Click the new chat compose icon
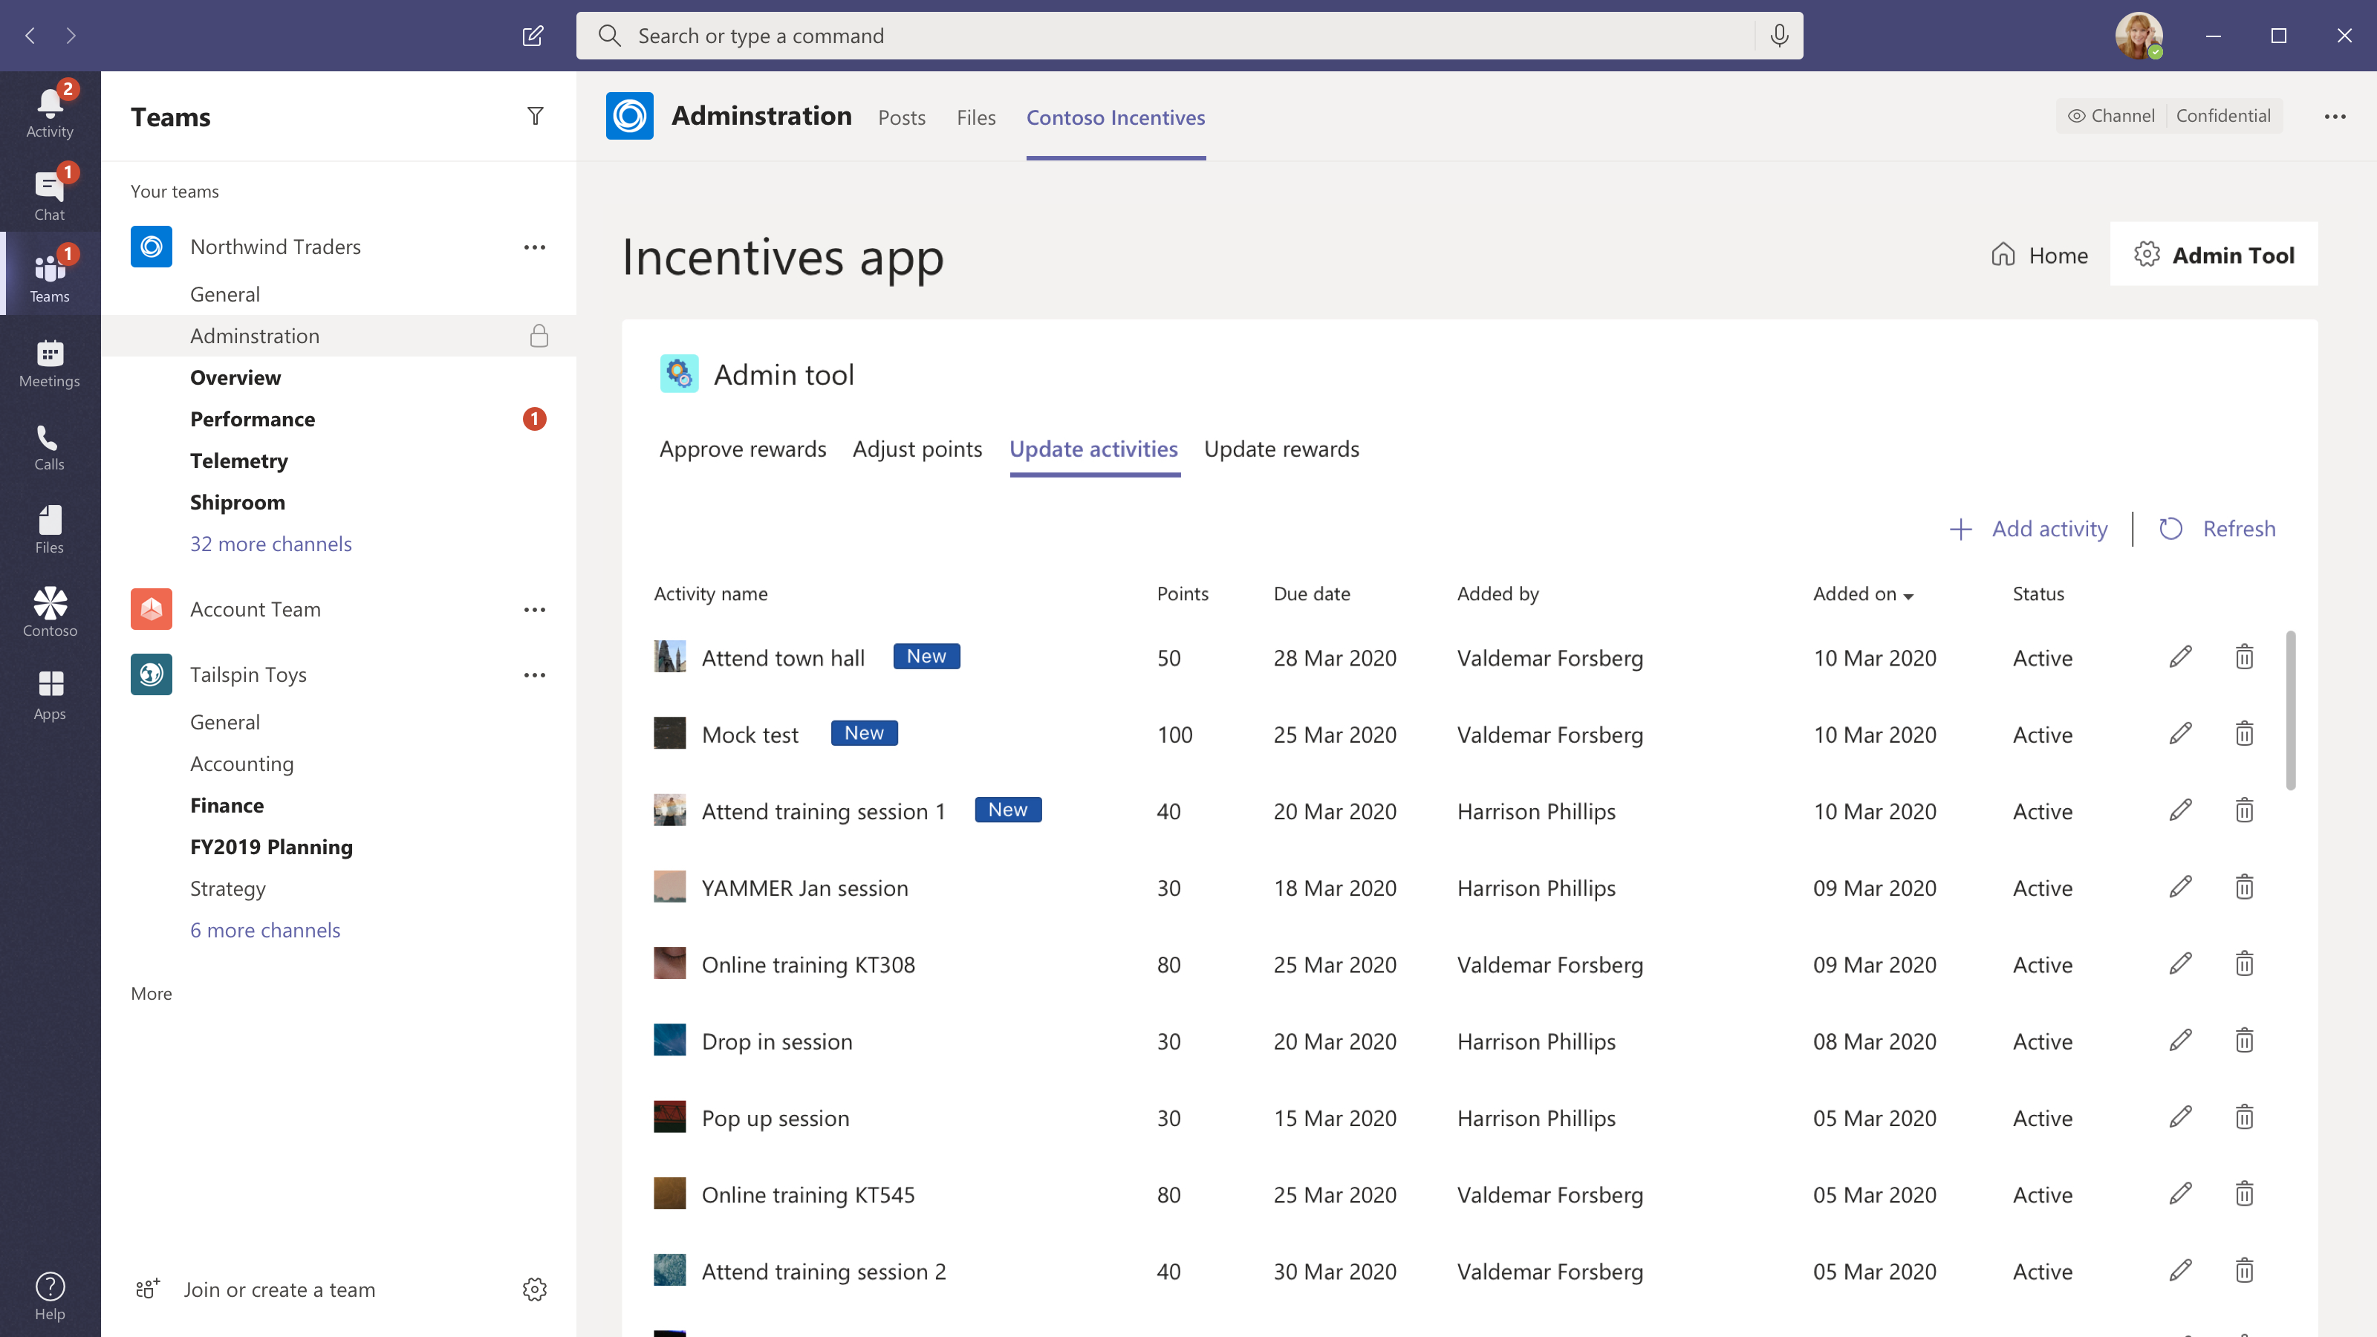 (533, 36)
